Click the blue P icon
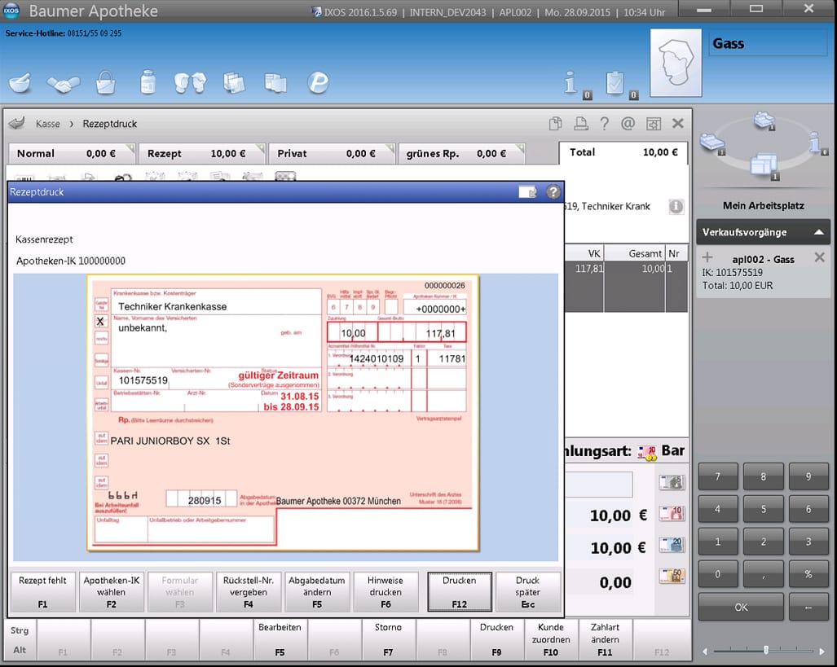 317,82
